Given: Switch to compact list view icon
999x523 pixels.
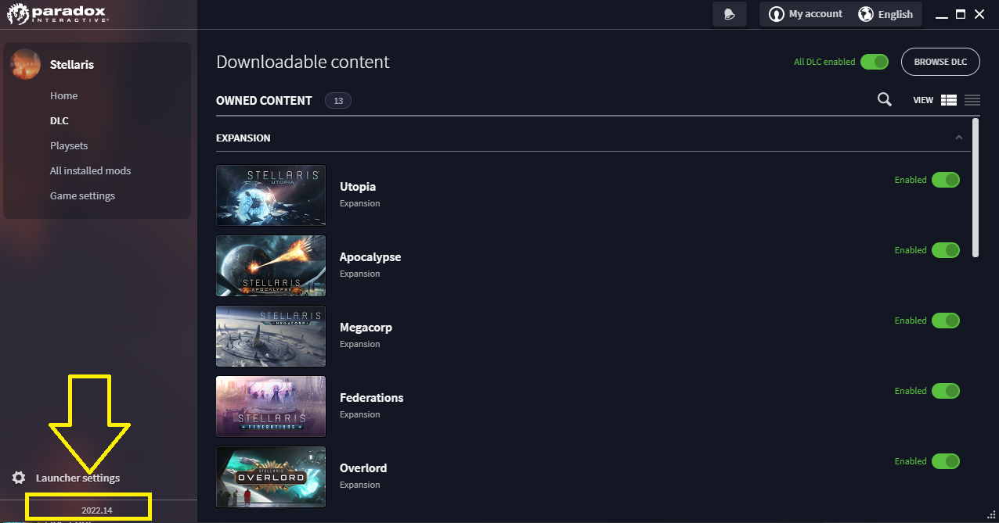Looking at the screenshot, I should [x=972, y=100].
